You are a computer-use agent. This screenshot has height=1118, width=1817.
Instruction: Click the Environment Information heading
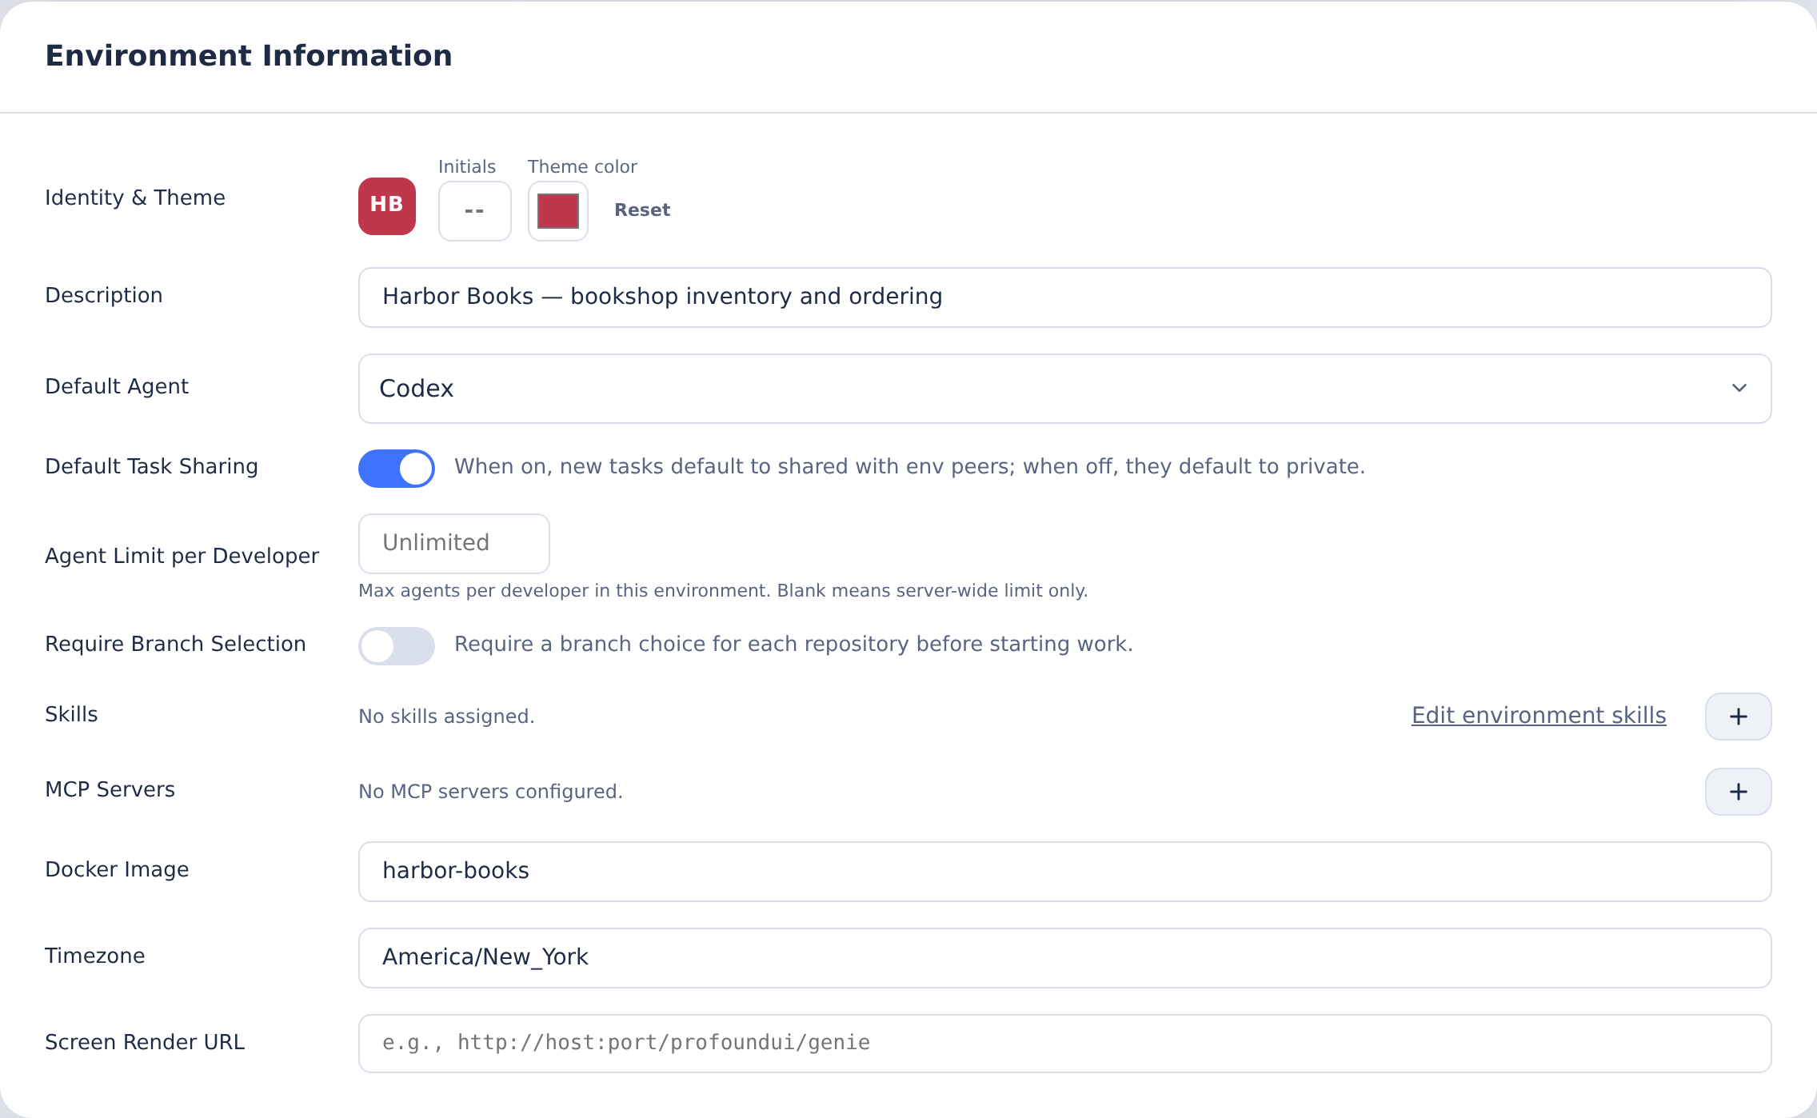[x=249, y=56]
